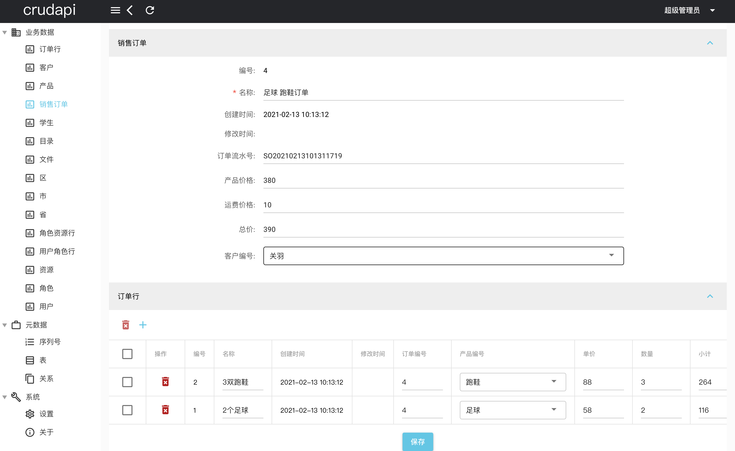Image resolution: width=735 pixels, height=451 pixels.
Task: Check the select-all checkbox in the table header
Action: [128, 354]
